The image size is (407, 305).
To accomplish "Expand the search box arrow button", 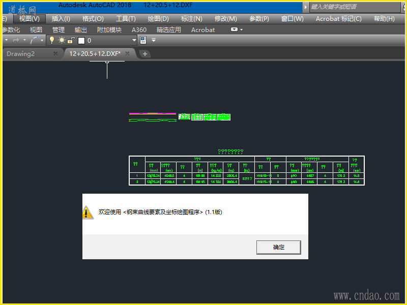I will pyautogui.click(x=306, y=7).
